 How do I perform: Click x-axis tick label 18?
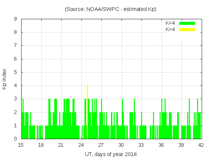[41, 145]
